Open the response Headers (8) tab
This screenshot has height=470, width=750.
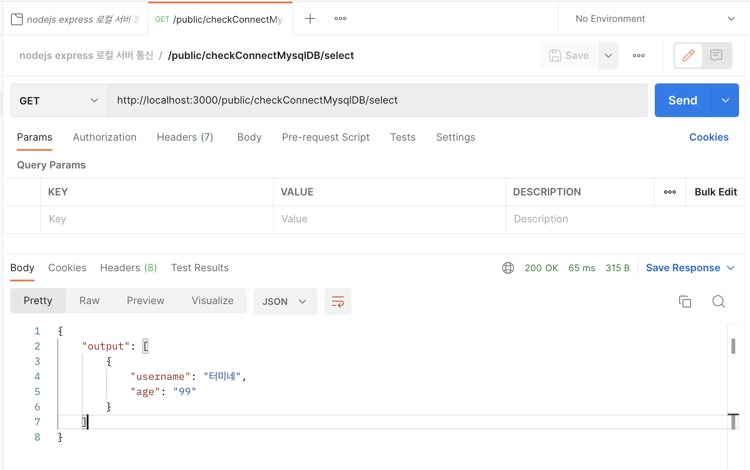pos(129,268)
